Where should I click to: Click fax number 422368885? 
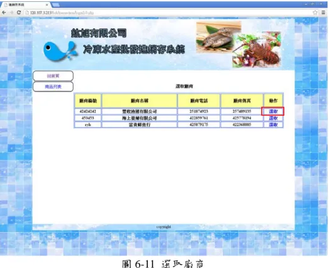coord(242,125)
